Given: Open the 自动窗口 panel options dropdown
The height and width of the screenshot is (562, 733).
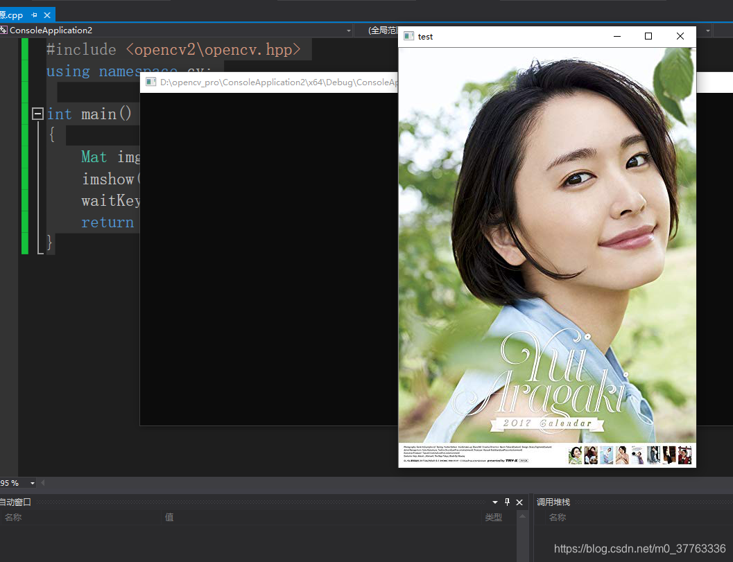Looking at the screenshot, I should (495, 502).
